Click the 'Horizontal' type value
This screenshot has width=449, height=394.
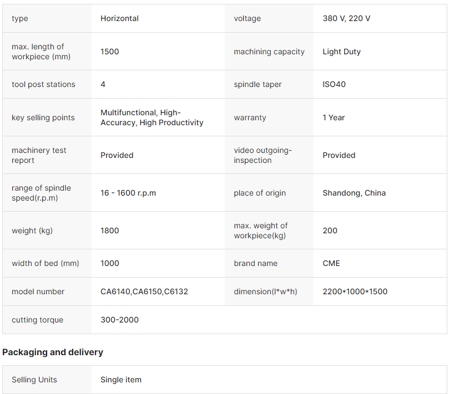tap(119, 18)
